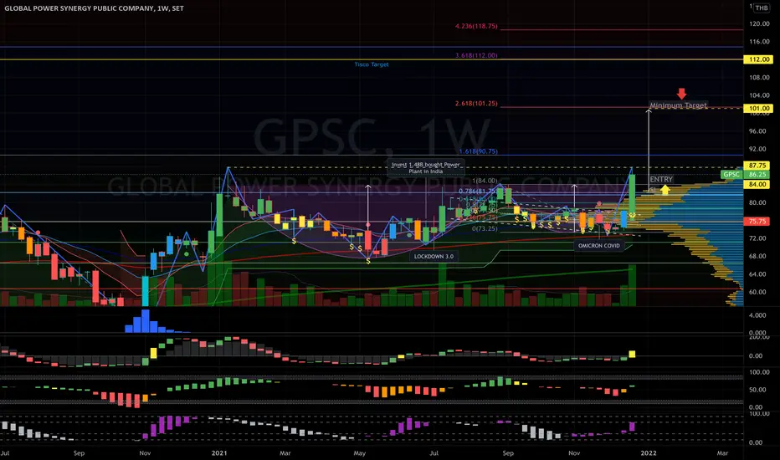Open the THB currency selector
780x460 pixels.
[761, 8]
